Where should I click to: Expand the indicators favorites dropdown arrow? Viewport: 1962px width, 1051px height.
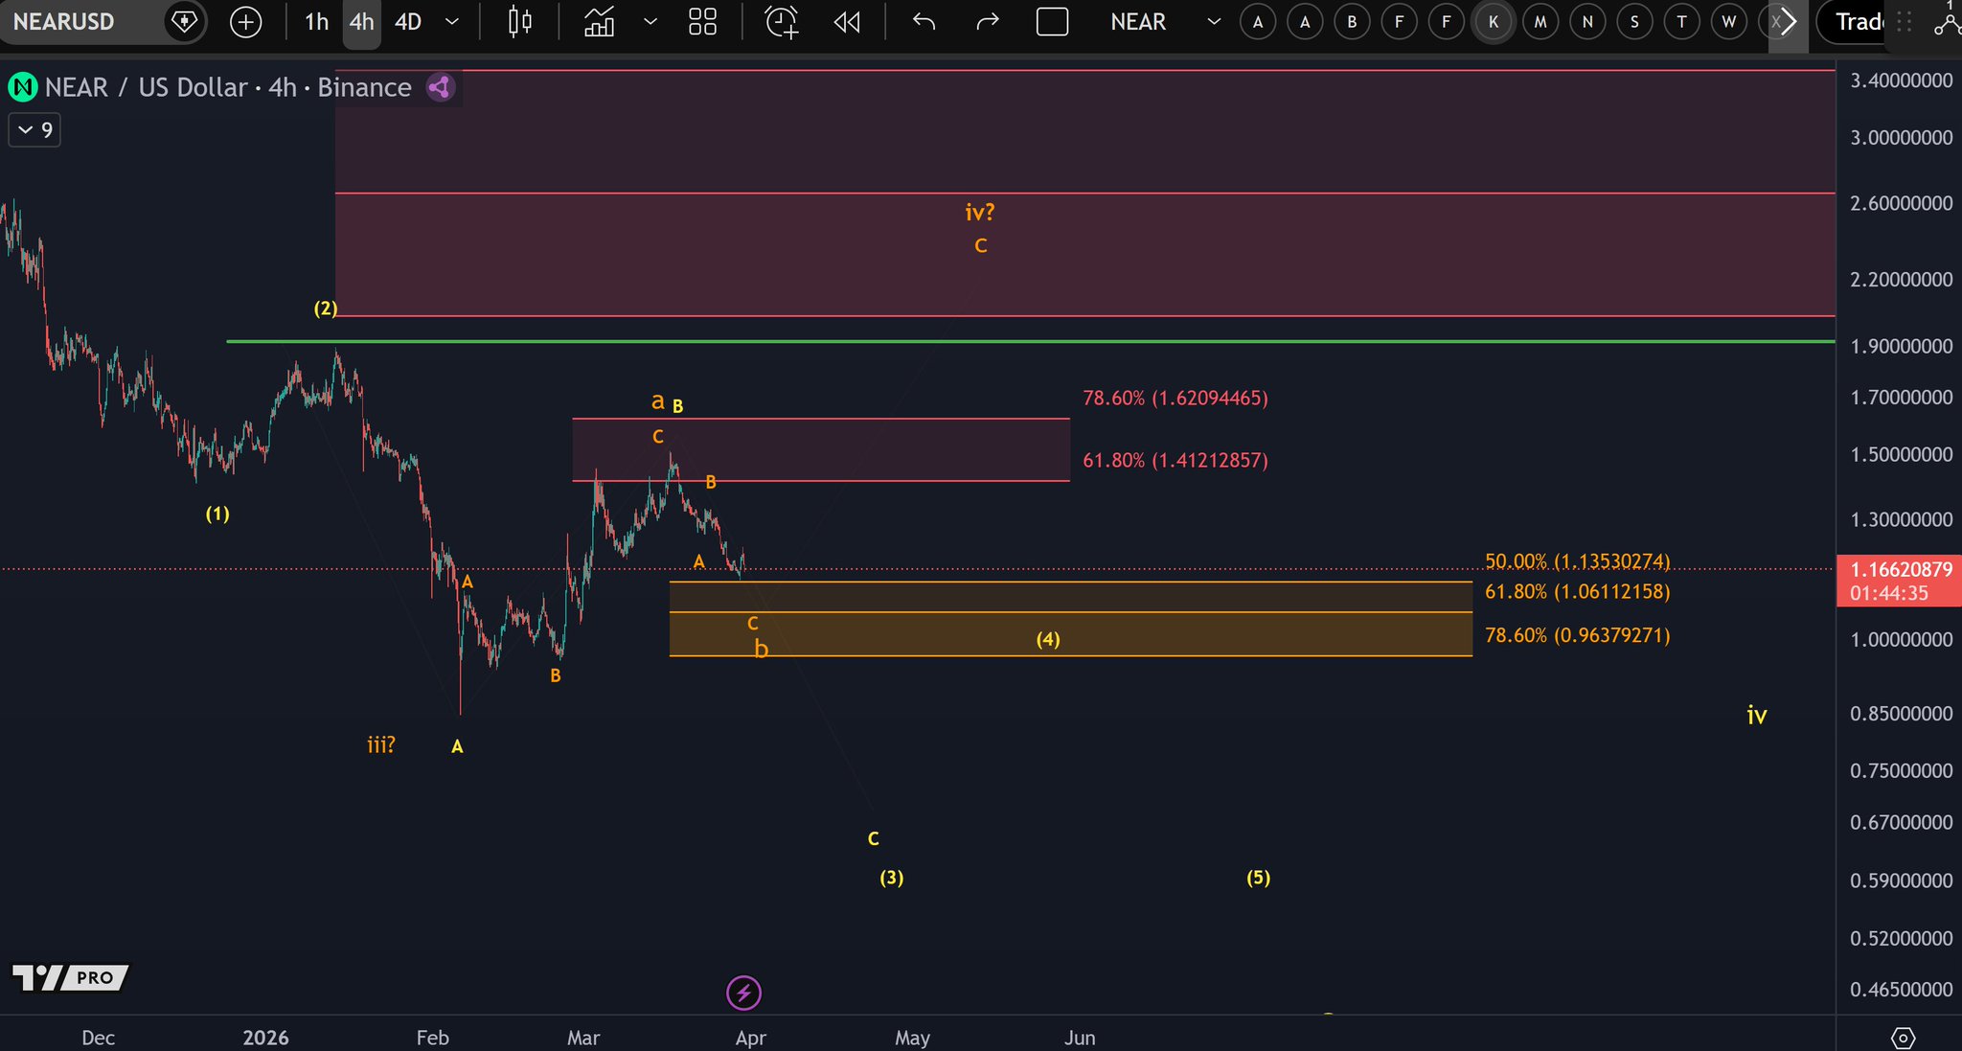click(650, 21)
